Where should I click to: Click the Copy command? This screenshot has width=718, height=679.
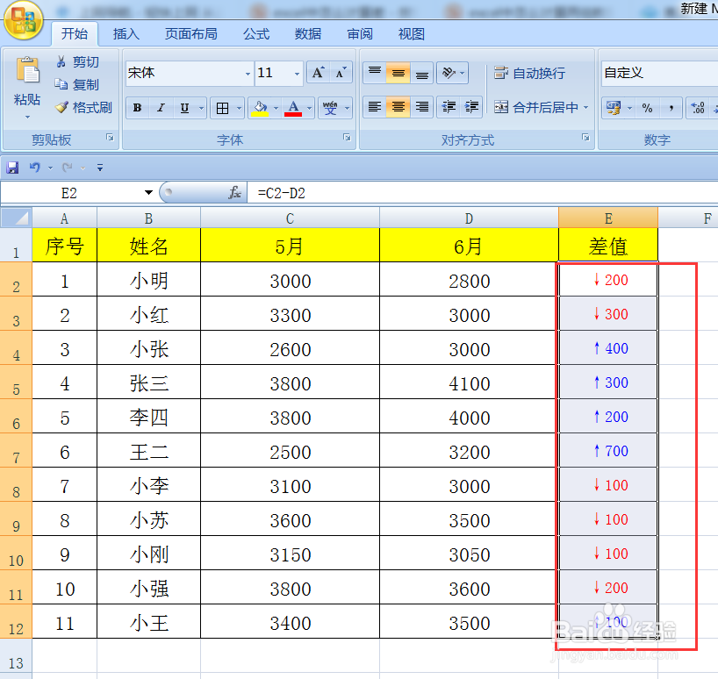tap(76, 84)
